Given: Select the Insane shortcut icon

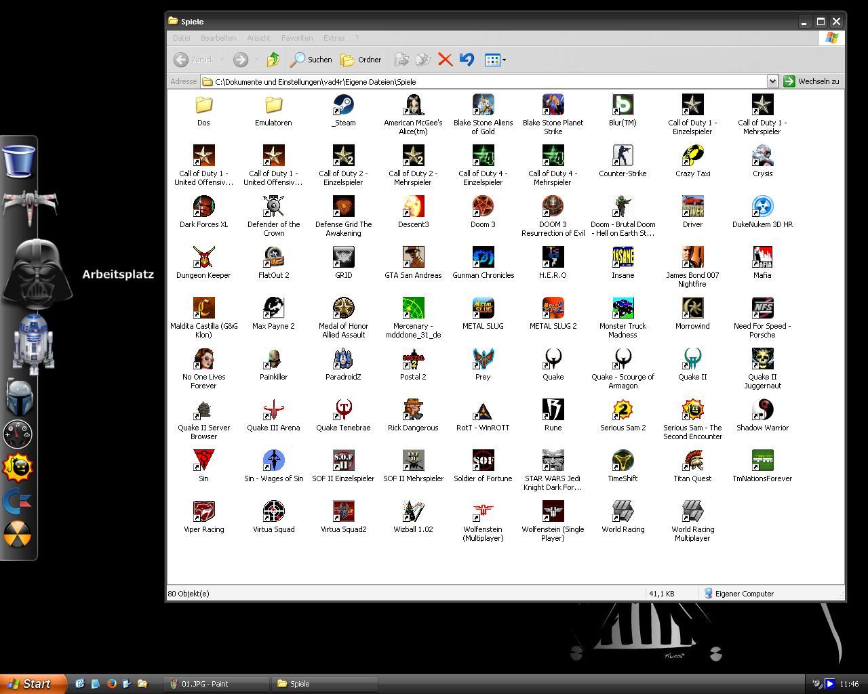Looking at the screenshot, I should [x=623, y=258].
